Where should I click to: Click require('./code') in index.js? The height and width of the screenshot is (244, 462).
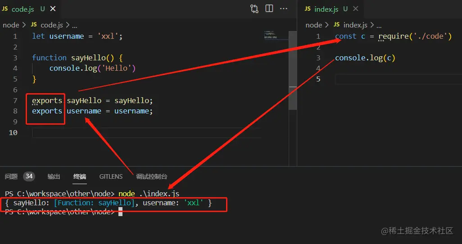pos(415,36)
